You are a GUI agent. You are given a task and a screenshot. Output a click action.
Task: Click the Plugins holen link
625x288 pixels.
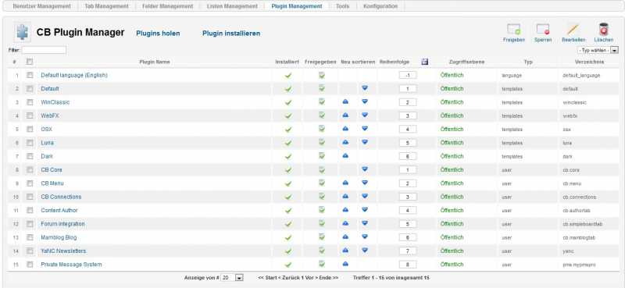(x=158, y=34)
